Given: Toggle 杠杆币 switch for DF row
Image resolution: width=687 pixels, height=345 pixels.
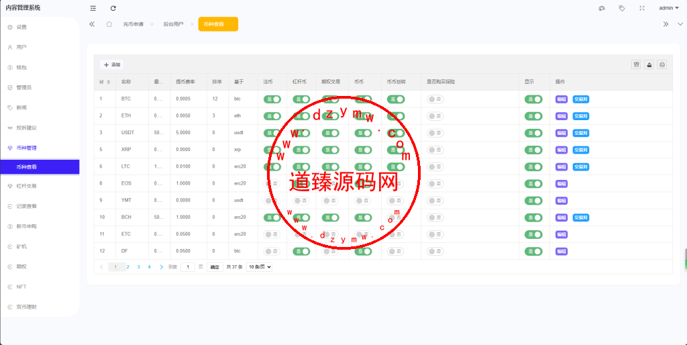Looking at the screenshot, I should [301, 251].
